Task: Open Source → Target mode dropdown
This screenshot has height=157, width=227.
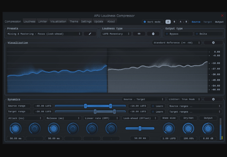Action: pos(144,99)
